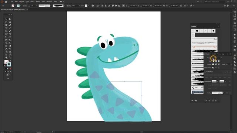The width and height of the screenshot is (237, 133).
Task: Open stroke weight dropdown in control bar
Action: coord(36,6)
